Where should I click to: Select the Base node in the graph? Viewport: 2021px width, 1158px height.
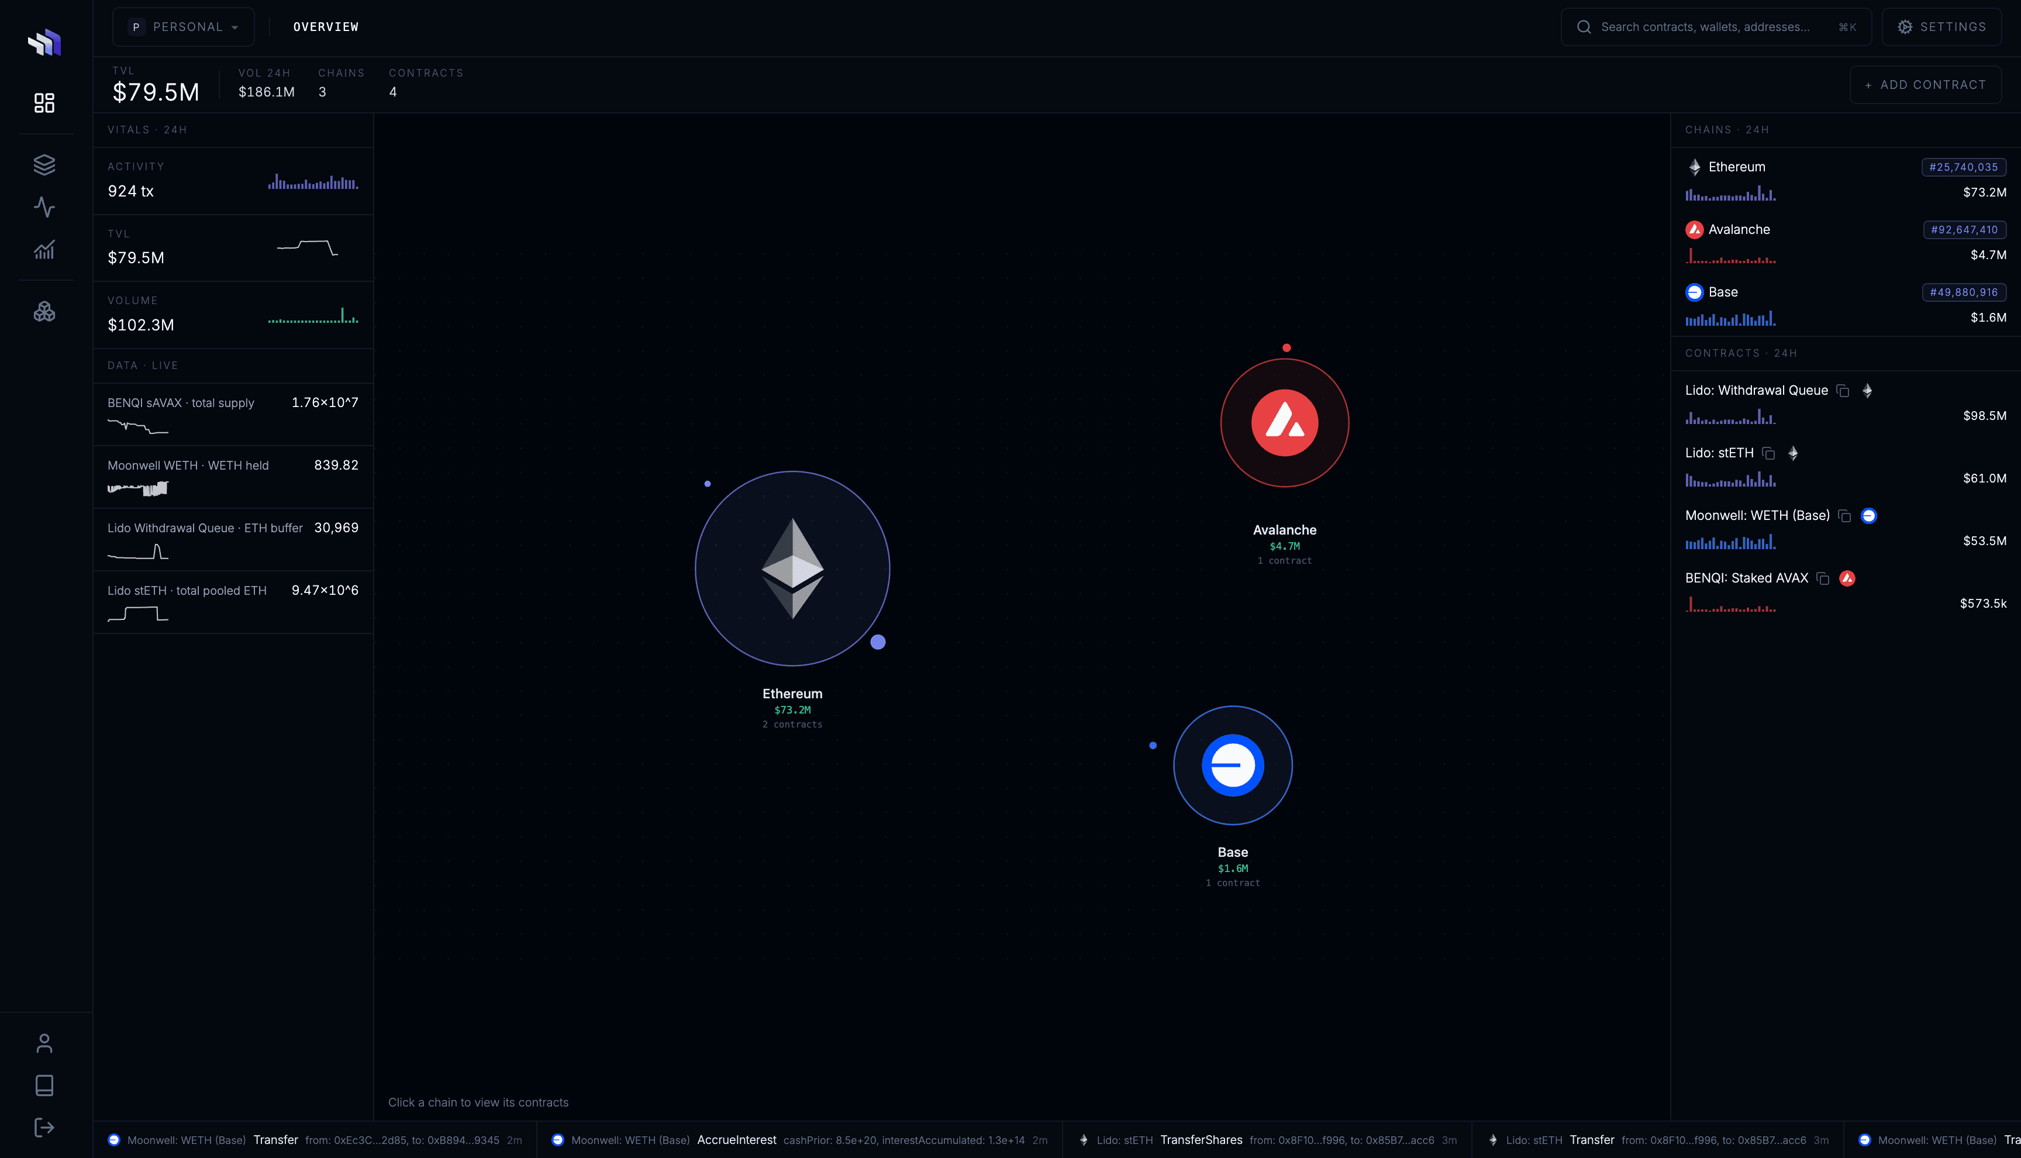click(1233, 765)
